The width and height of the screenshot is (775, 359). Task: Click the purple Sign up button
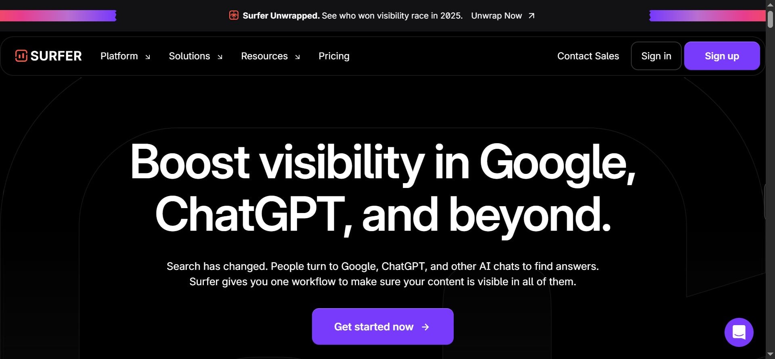pos(722,56)
